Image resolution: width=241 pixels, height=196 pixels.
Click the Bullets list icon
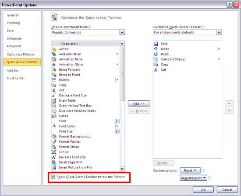tap(54, 80)
